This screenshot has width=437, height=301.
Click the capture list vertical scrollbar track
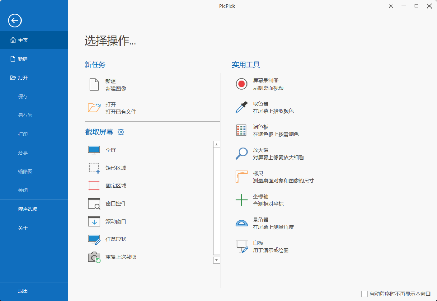(216, 201)
